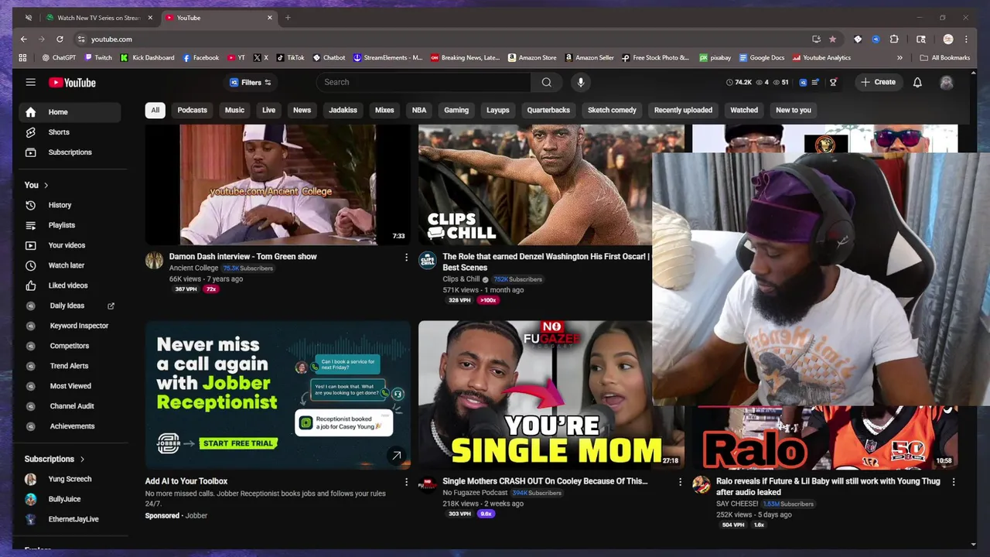Start voice search with microphone icon
This screenshot has height=557, width=990.
581,82
